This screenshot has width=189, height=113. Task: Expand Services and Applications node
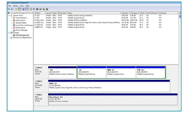click(9, 38)
